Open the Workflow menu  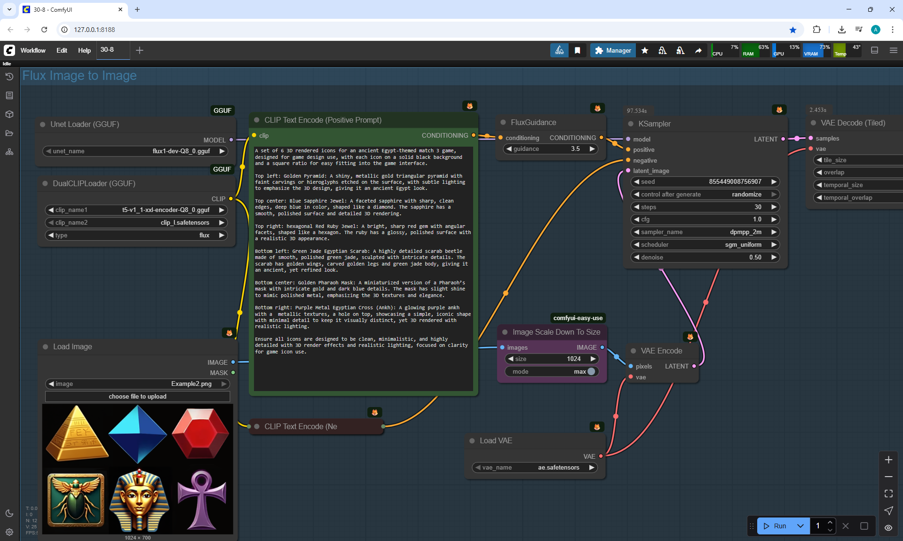(33, 50)
